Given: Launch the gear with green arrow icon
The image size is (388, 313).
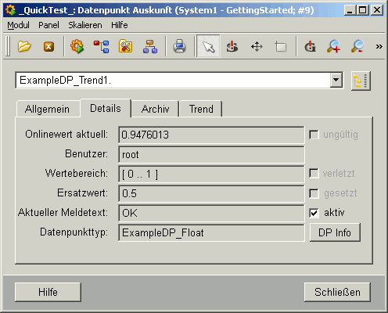Looking at the screenshot, I should (x=77, y=47).
